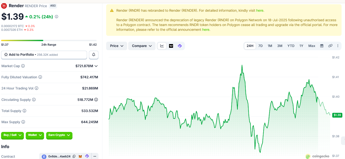Image resolution: width=345 pixels, height=159 pixels.
Task: Open Total Supply info icon
Action: pos(24,111)
